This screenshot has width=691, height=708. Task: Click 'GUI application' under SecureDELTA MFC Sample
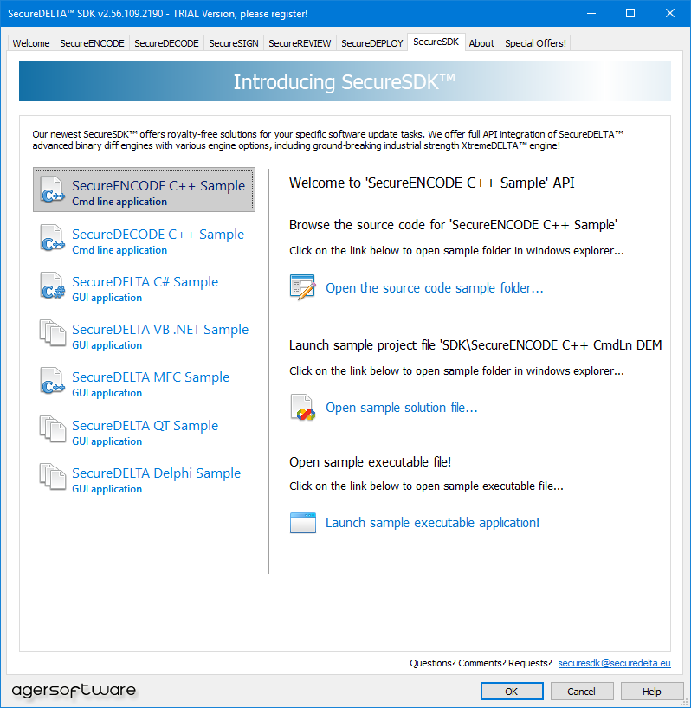point(107,393)
